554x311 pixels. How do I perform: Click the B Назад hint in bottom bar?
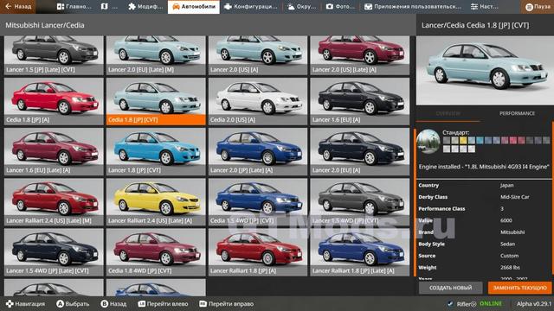tap(113, 303)
